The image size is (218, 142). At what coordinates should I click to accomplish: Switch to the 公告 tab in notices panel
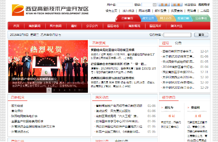(x=178, y=43)
